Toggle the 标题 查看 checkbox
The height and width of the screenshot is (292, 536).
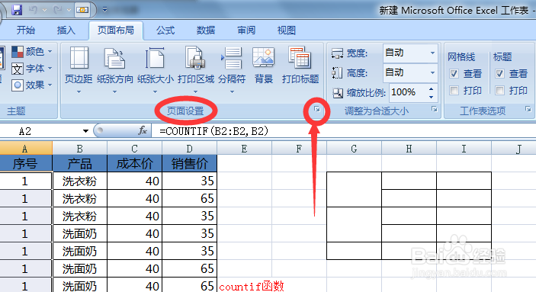click(499, 73)
